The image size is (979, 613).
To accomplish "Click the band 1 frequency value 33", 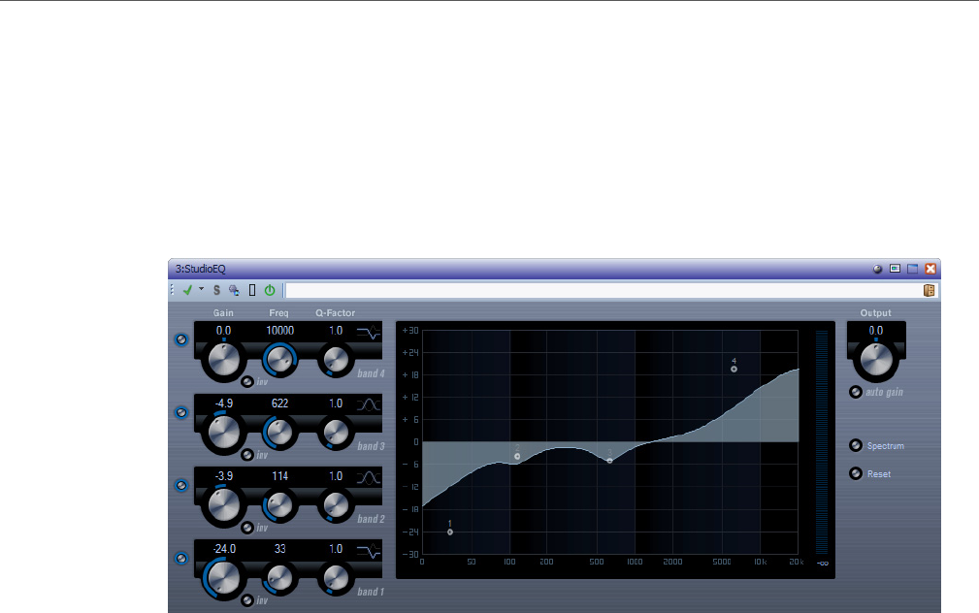I will pos(279,549).
